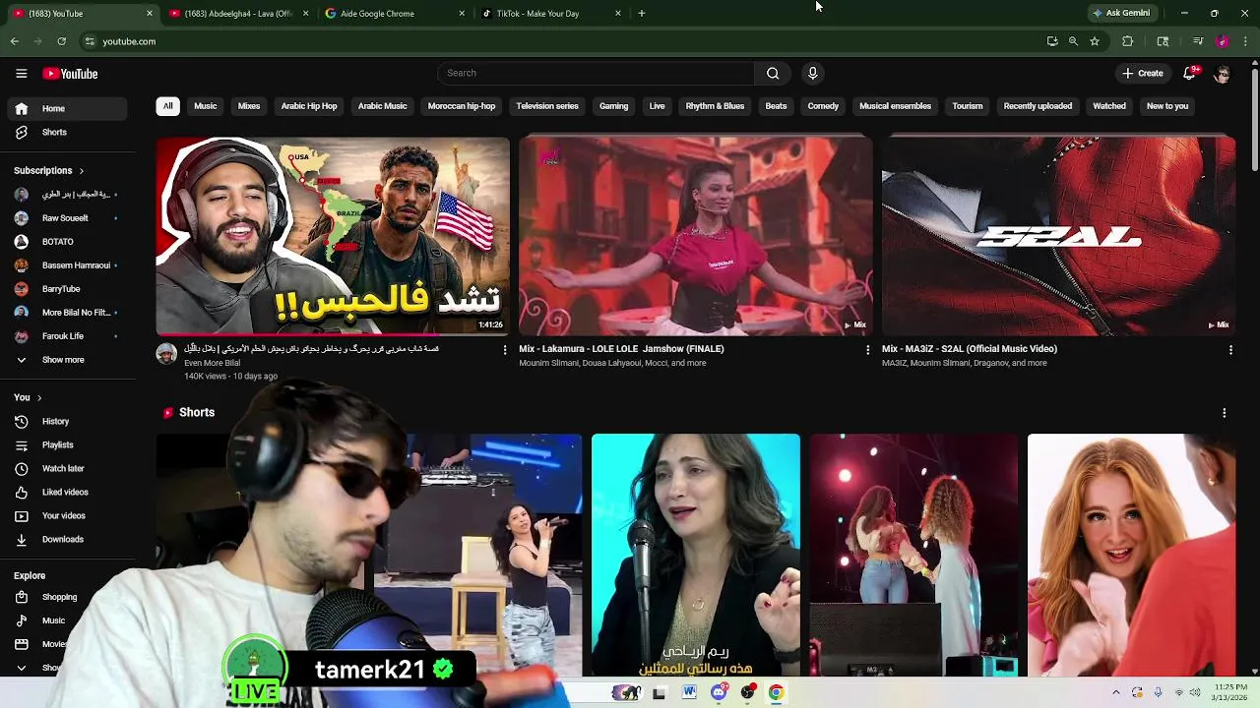1260x708 pixels.
Task: Open OBS from taskbar
Action: click(747, 692)
